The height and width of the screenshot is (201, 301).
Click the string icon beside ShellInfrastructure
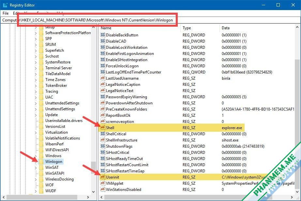pos(103,140)
